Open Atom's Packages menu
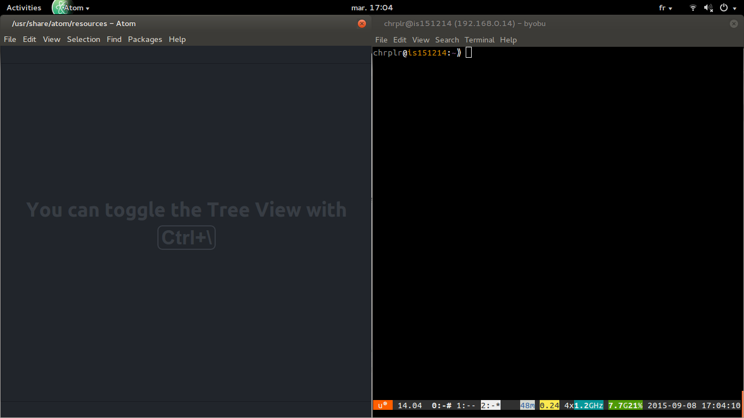The width and height of the screenshot is (744, 418). (x=145, y=39)
